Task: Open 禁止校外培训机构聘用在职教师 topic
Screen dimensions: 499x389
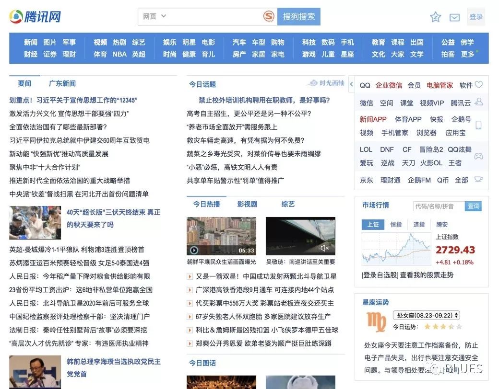Action: click(264, 100)
